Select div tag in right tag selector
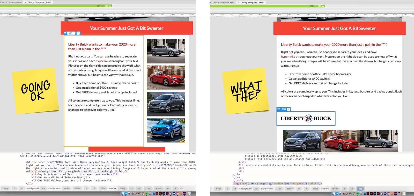 pyautogui.click(x=256, y=188)
